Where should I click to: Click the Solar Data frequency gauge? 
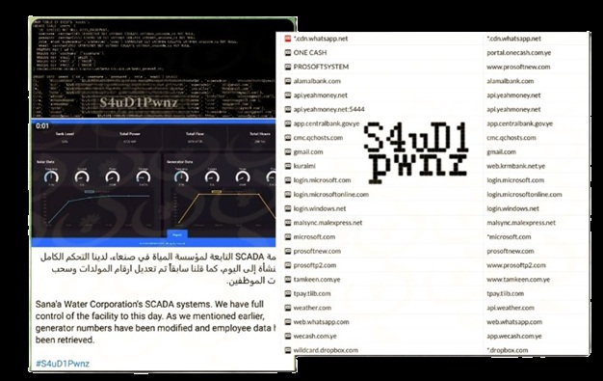point(51,177)
